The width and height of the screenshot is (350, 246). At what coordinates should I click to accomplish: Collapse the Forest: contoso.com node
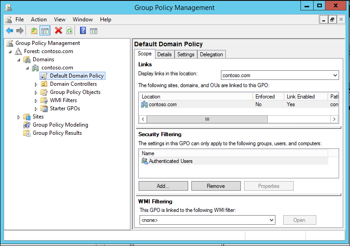point(10,52)
